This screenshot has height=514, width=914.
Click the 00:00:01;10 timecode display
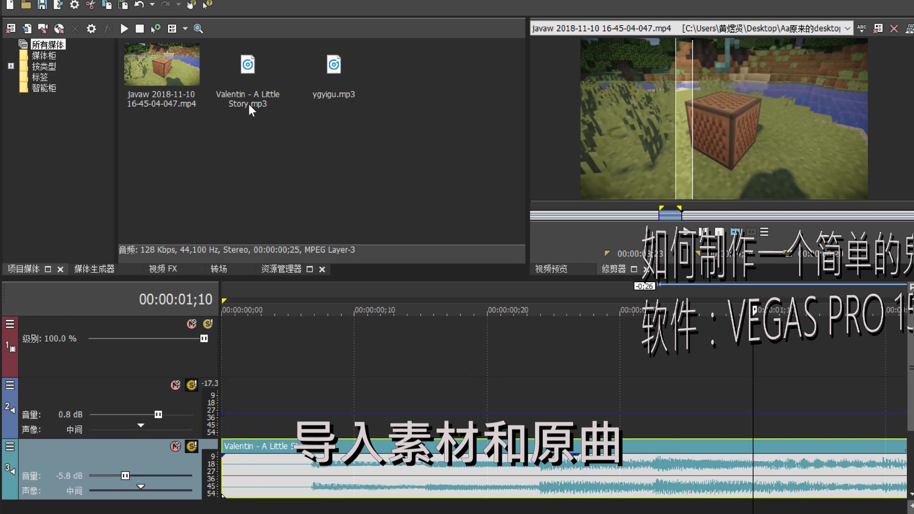(x=176, y=299)
